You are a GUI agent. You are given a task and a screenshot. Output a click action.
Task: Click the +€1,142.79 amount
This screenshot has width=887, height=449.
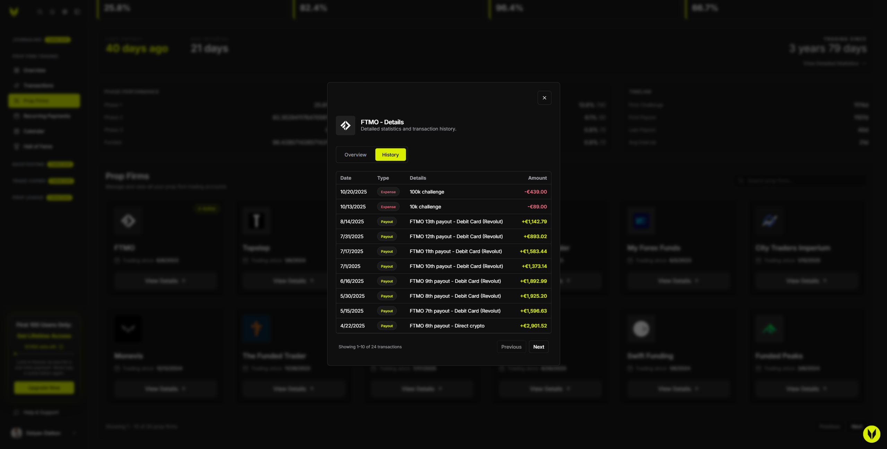[534, 222]
